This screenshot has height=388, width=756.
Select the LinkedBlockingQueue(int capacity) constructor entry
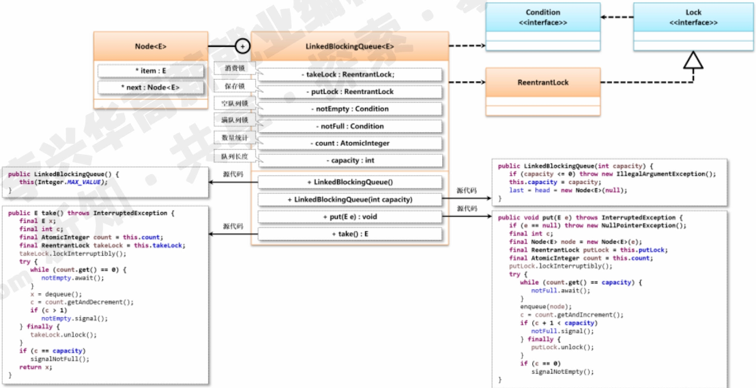pos(349,200)
